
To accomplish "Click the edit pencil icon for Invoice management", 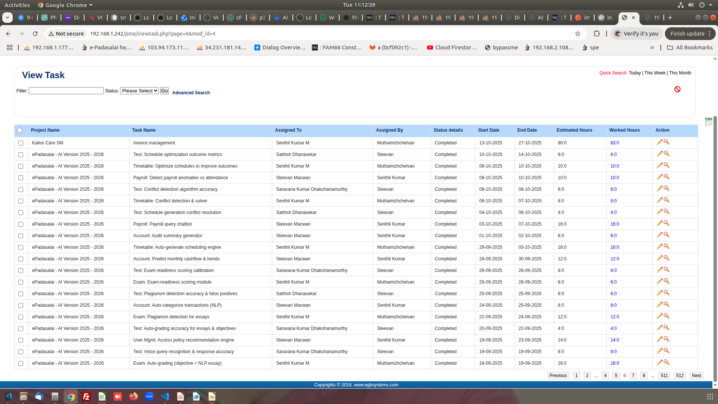I will 659,142.
